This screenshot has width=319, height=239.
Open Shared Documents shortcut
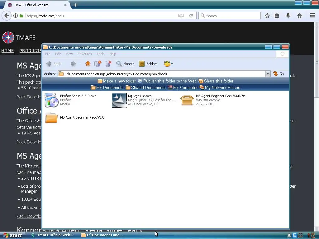click(x=146, y=87)
